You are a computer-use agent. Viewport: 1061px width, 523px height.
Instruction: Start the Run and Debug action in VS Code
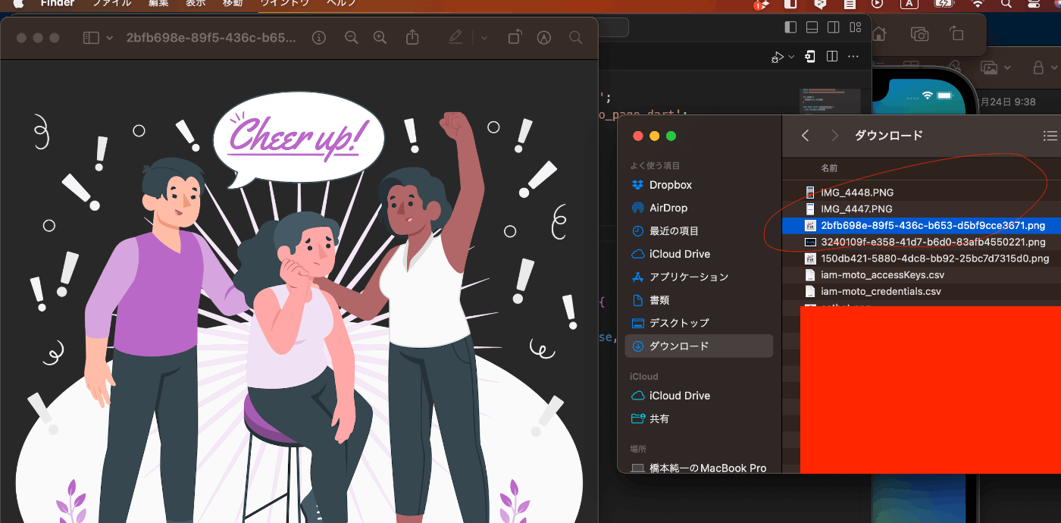tap(778, 57)
